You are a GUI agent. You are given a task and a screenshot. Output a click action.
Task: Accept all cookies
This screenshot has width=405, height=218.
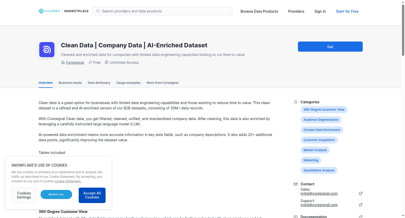(x=92, y=195)
